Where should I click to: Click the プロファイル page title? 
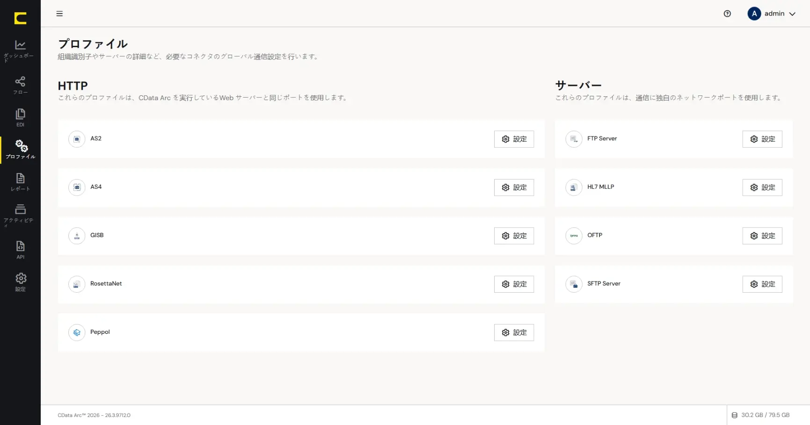[93, 44]
